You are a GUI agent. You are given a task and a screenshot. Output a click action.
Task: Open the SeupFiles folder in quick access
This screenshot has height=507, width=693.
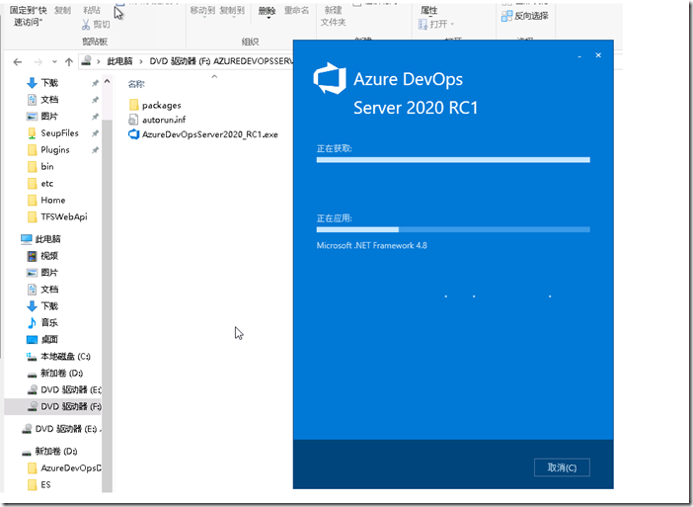59,133
